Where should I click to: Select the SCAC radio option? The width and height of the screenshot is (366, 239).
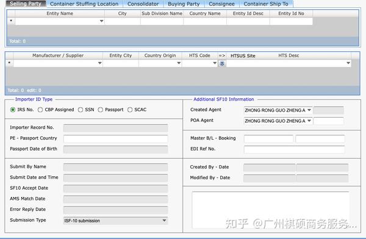[130, 110]
